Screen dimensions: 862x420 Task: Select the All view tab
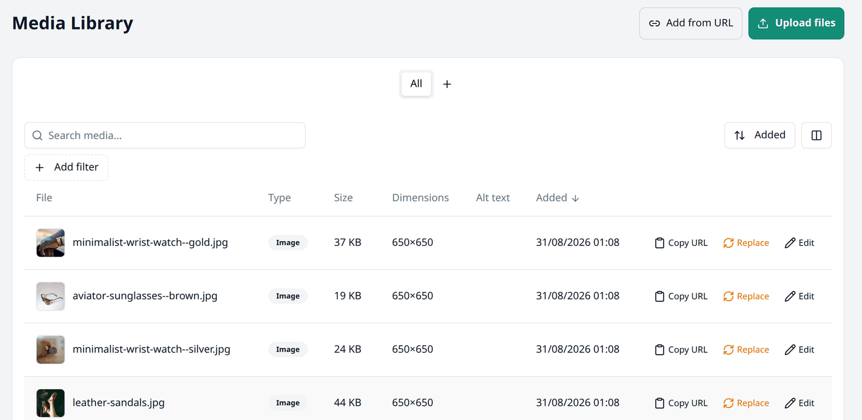tap(416, 84)
